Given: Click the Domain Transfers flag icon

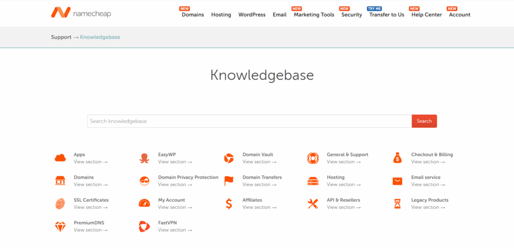Looking at the screenshot, I should coord(229,181).
